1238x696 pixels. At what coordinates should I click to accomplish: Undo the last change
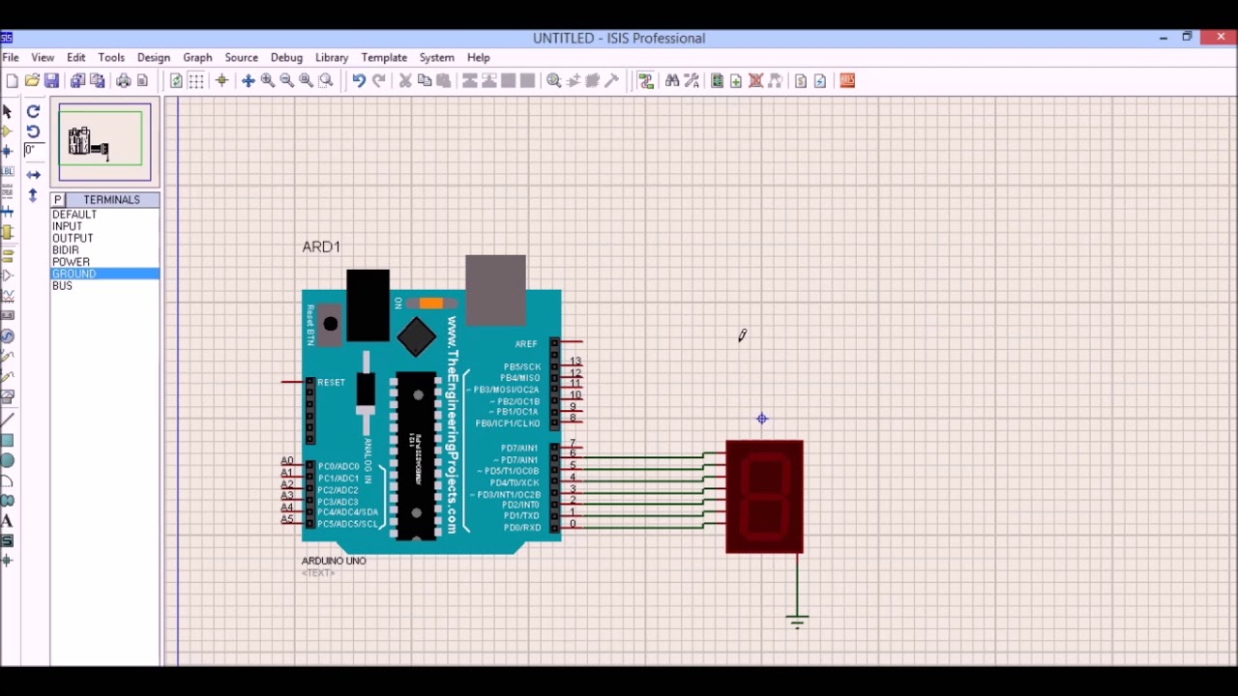[x=359, y=81]
